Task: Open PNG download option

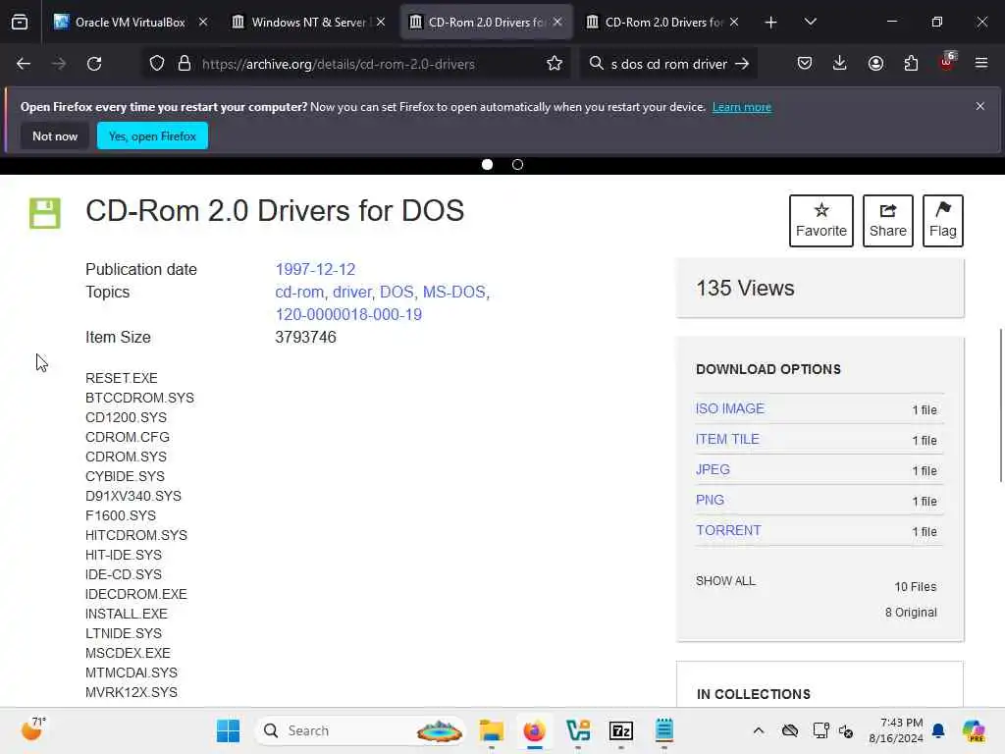Action: [x=711, y=500]
